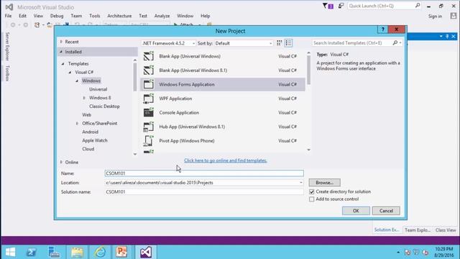Click the Visual Studio taskbar icon
This screenshot has height=259, width=460.
tap(145, 252)
